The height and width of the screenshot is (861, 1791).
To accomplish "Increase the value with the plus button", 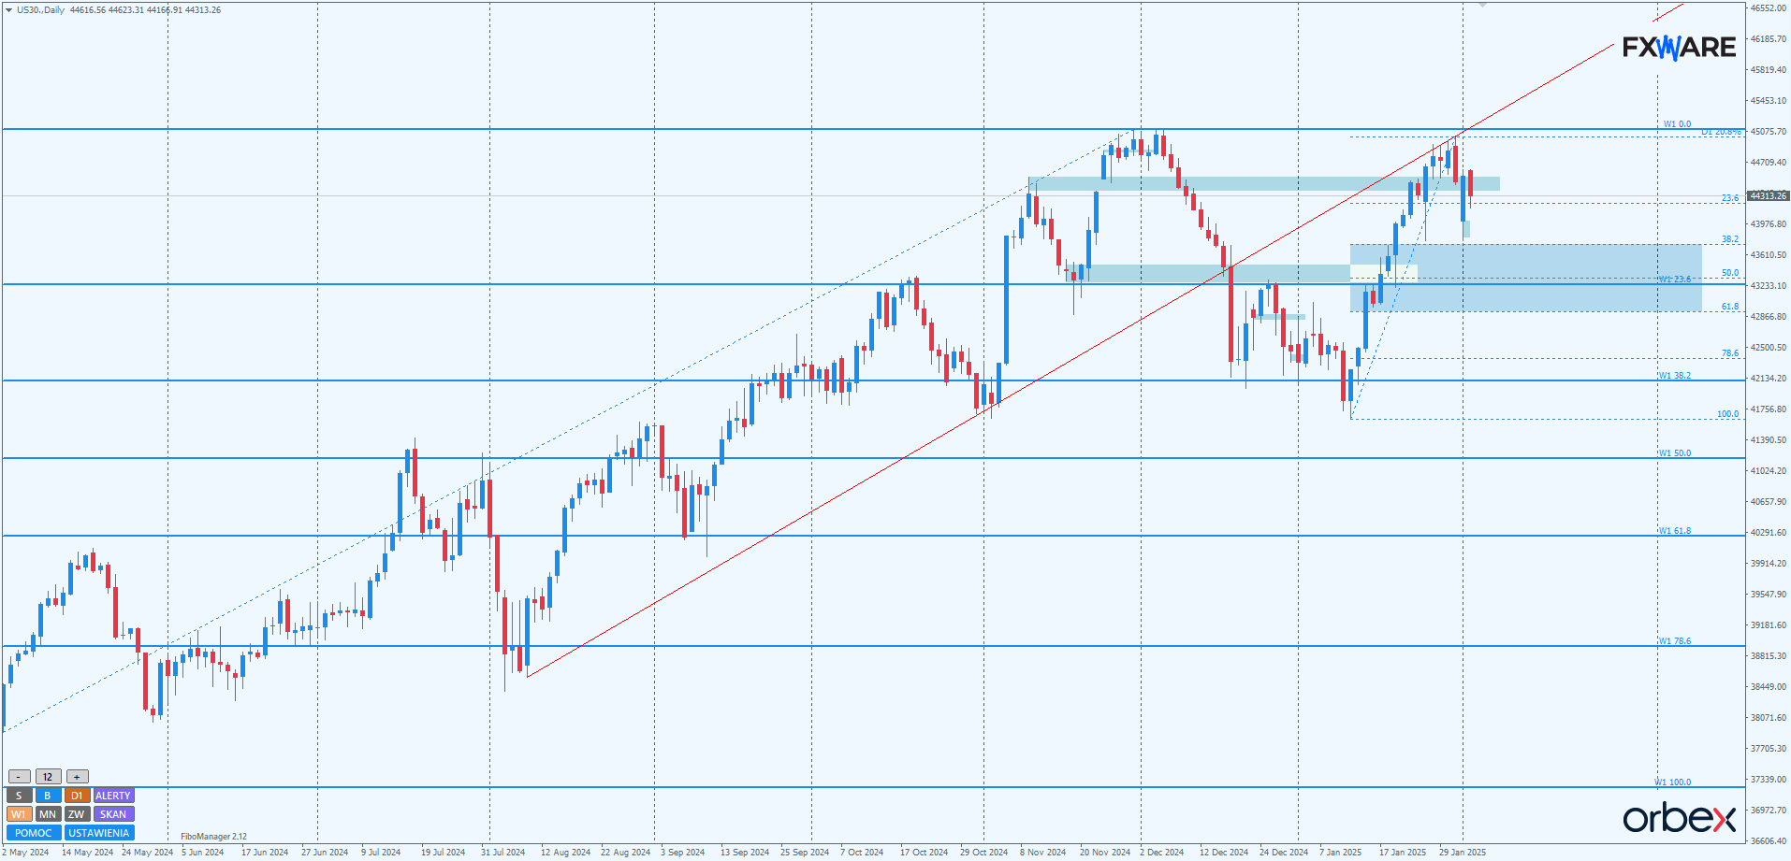I will pyautogui.click(x=78, y=777).
